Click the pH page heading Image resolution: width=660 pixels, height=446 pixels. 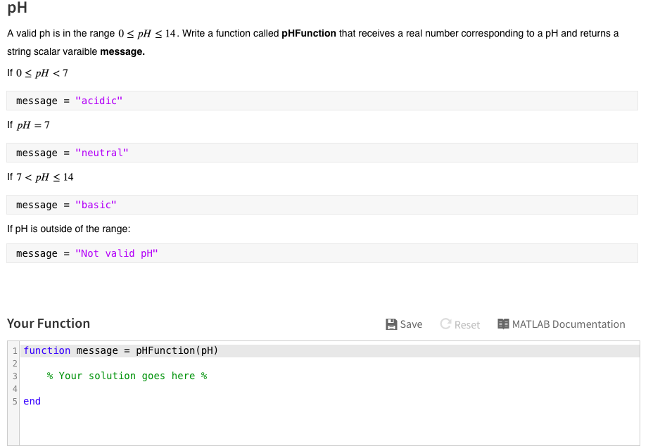tap(15, 9)
